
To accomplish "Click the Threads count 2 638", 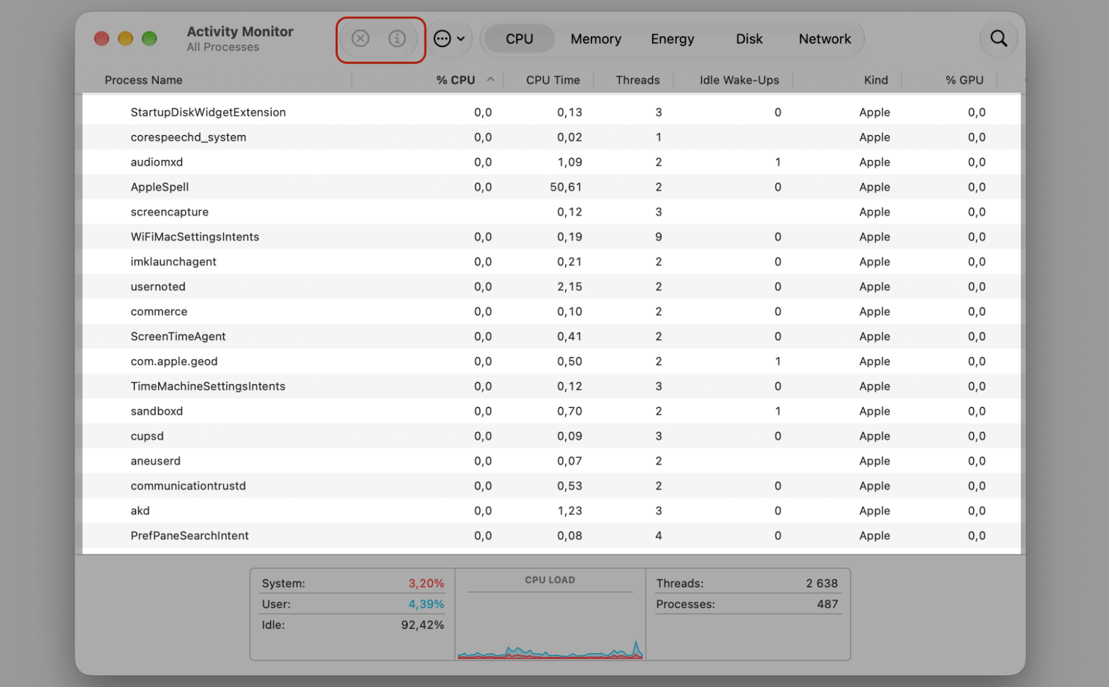I will 822,583.
